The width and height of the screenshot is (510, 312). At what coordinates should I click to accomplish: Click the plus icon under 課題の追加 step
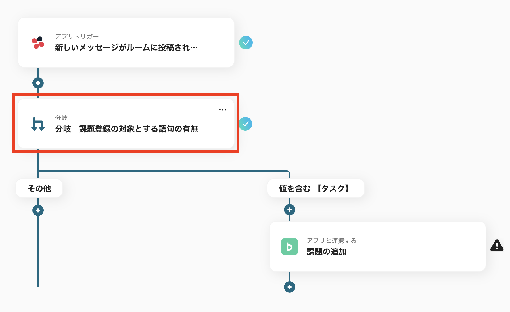(x=289, y=287)
